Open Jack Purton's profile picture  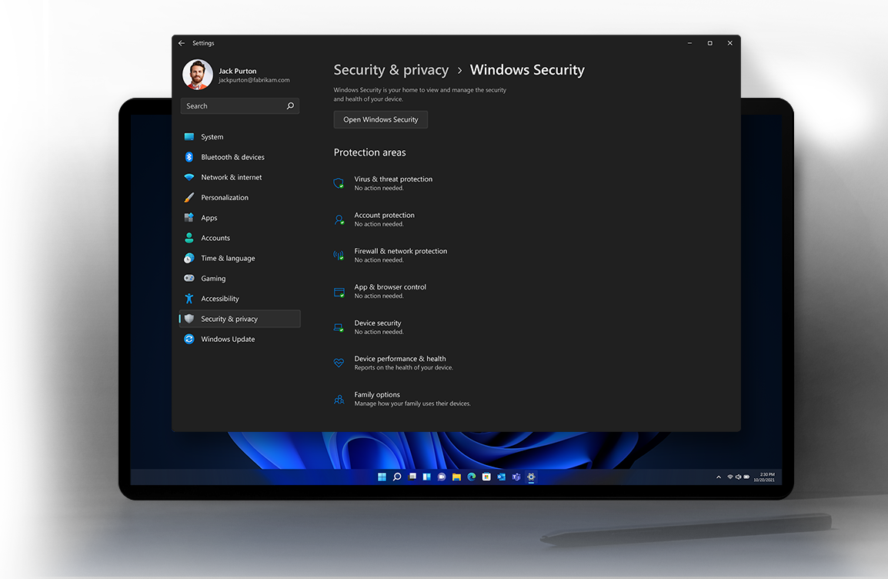point(198,74)
